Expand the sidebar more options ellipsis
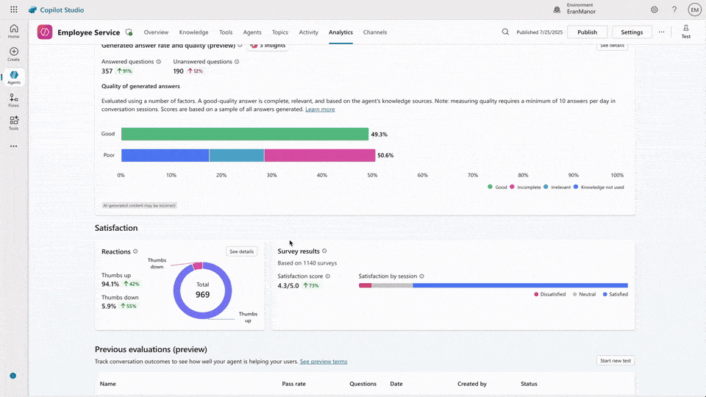 coord(13,146)
